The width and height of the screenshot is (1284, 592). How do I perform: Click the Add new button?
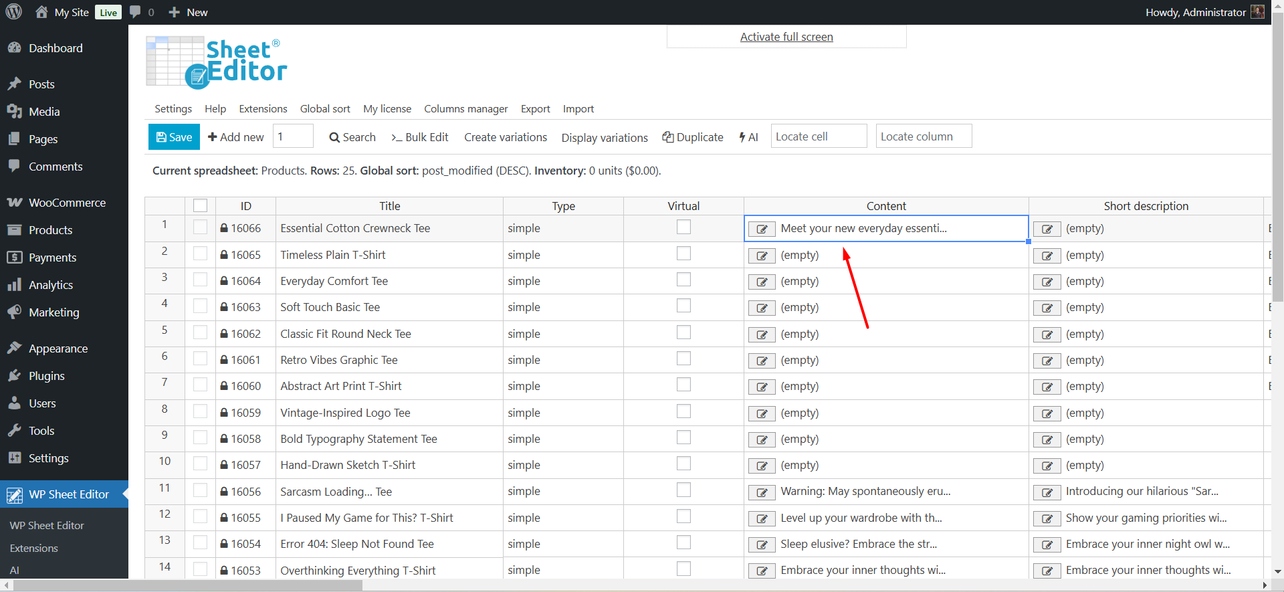pos(236,136)
